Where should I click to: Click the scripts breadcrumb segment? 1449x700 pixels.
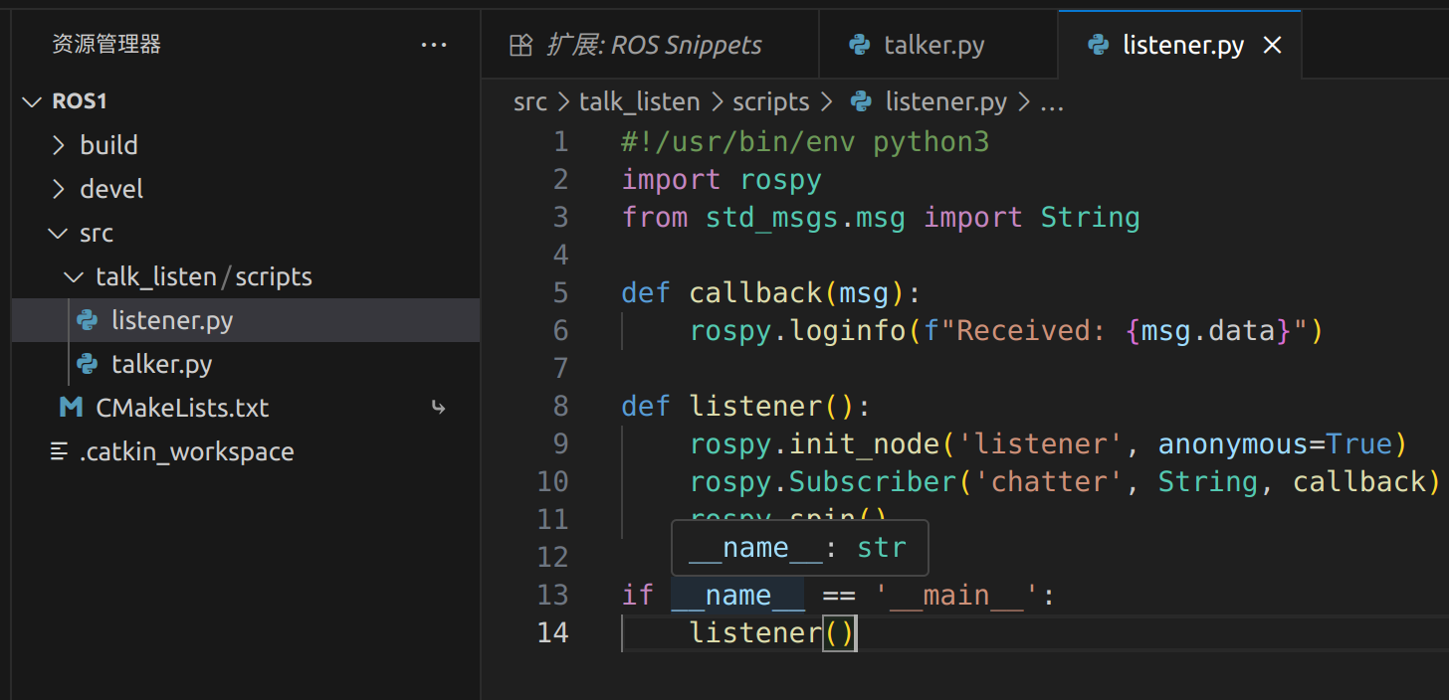[x=771, y=101]
